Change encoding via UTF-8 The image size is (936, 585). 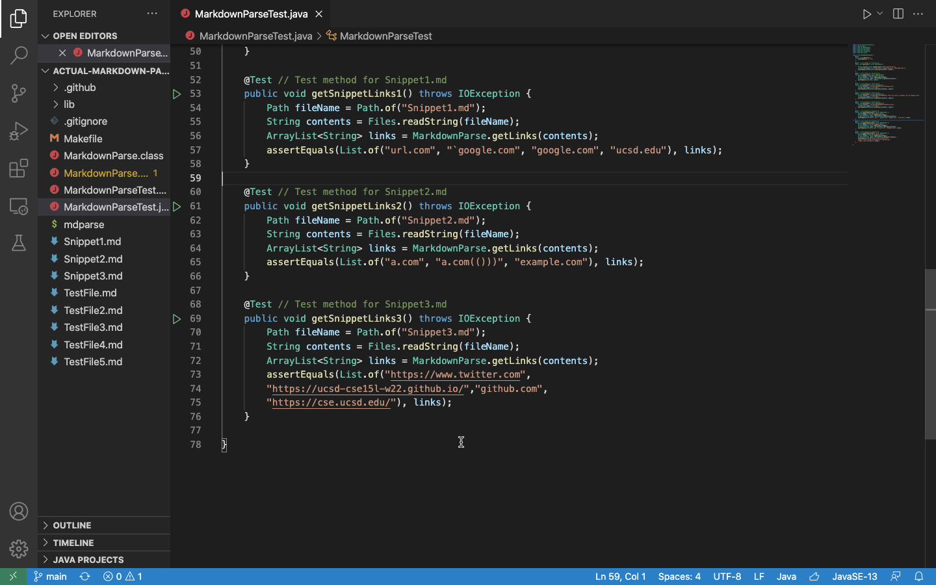tap(727, 577)
